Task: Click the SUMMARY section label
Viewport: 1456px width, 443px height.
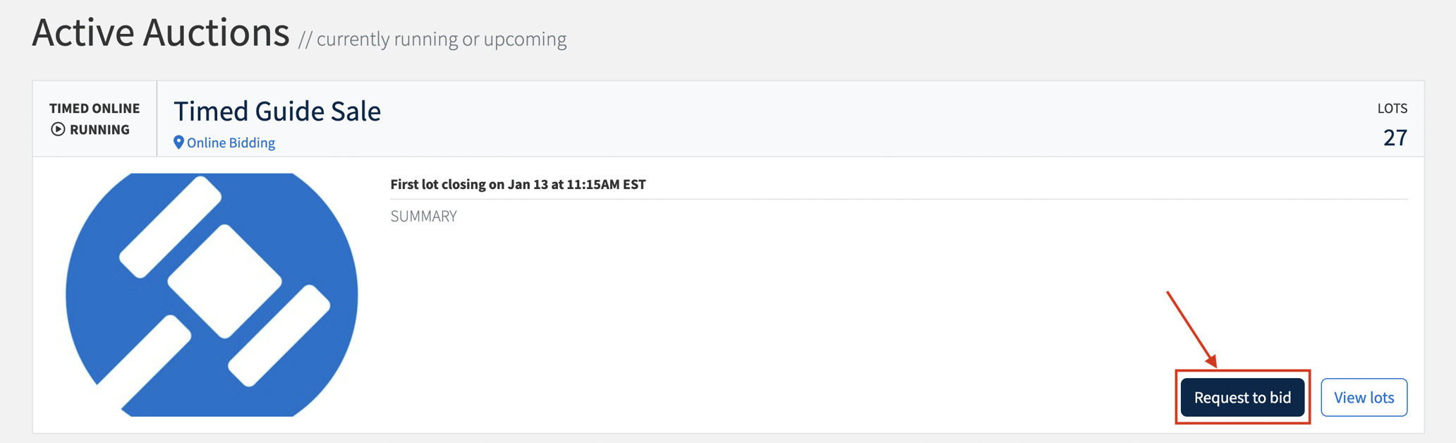Action: [424, 216]
